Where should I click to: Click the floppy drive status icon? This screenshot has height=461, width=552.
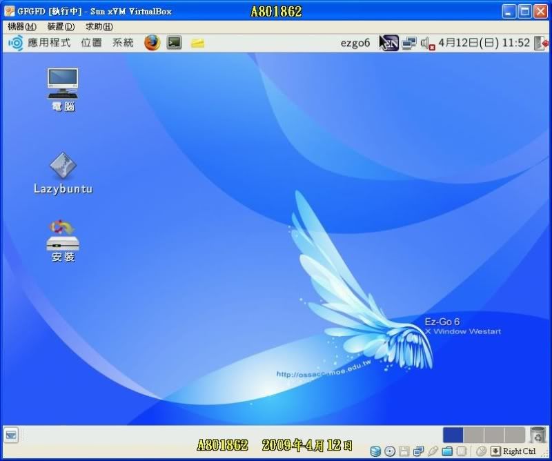pos(404,451)
